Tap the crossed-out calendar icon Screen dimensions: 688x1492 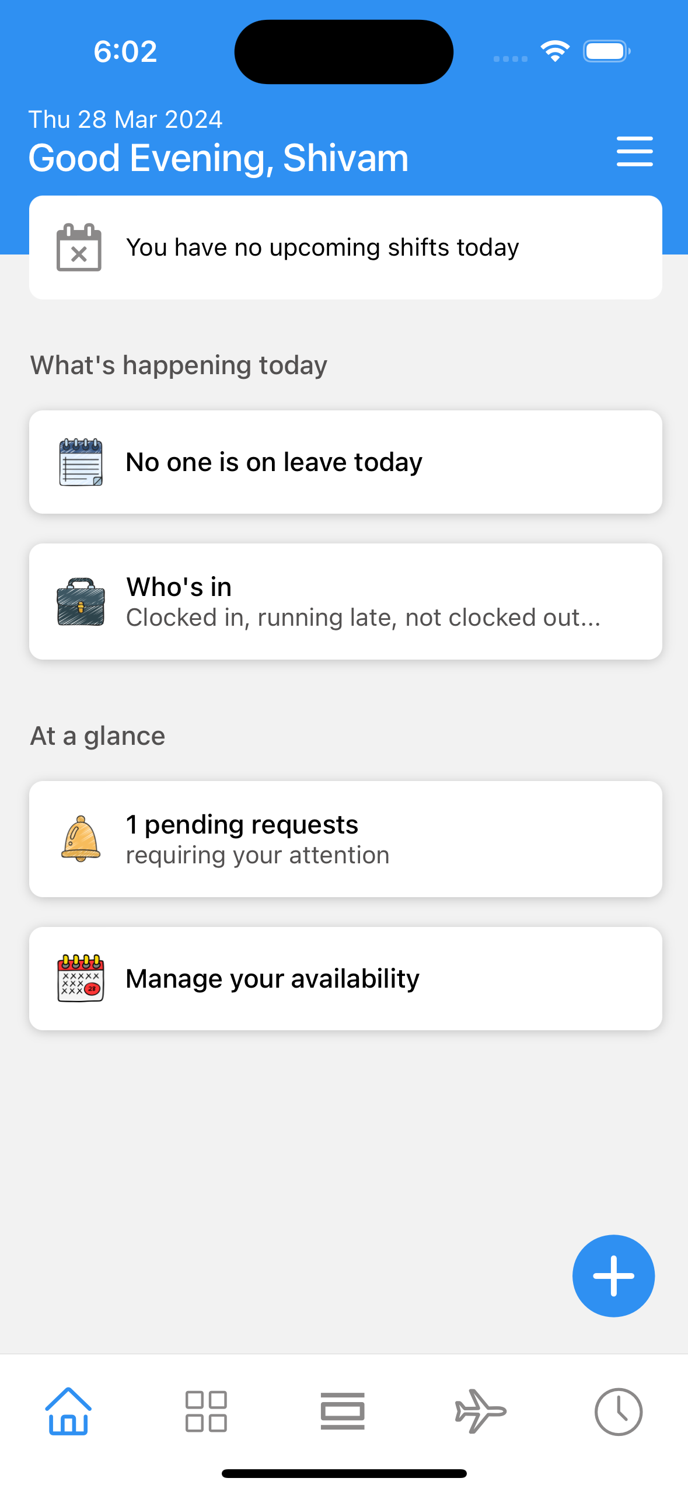click(x=79, y=247)
